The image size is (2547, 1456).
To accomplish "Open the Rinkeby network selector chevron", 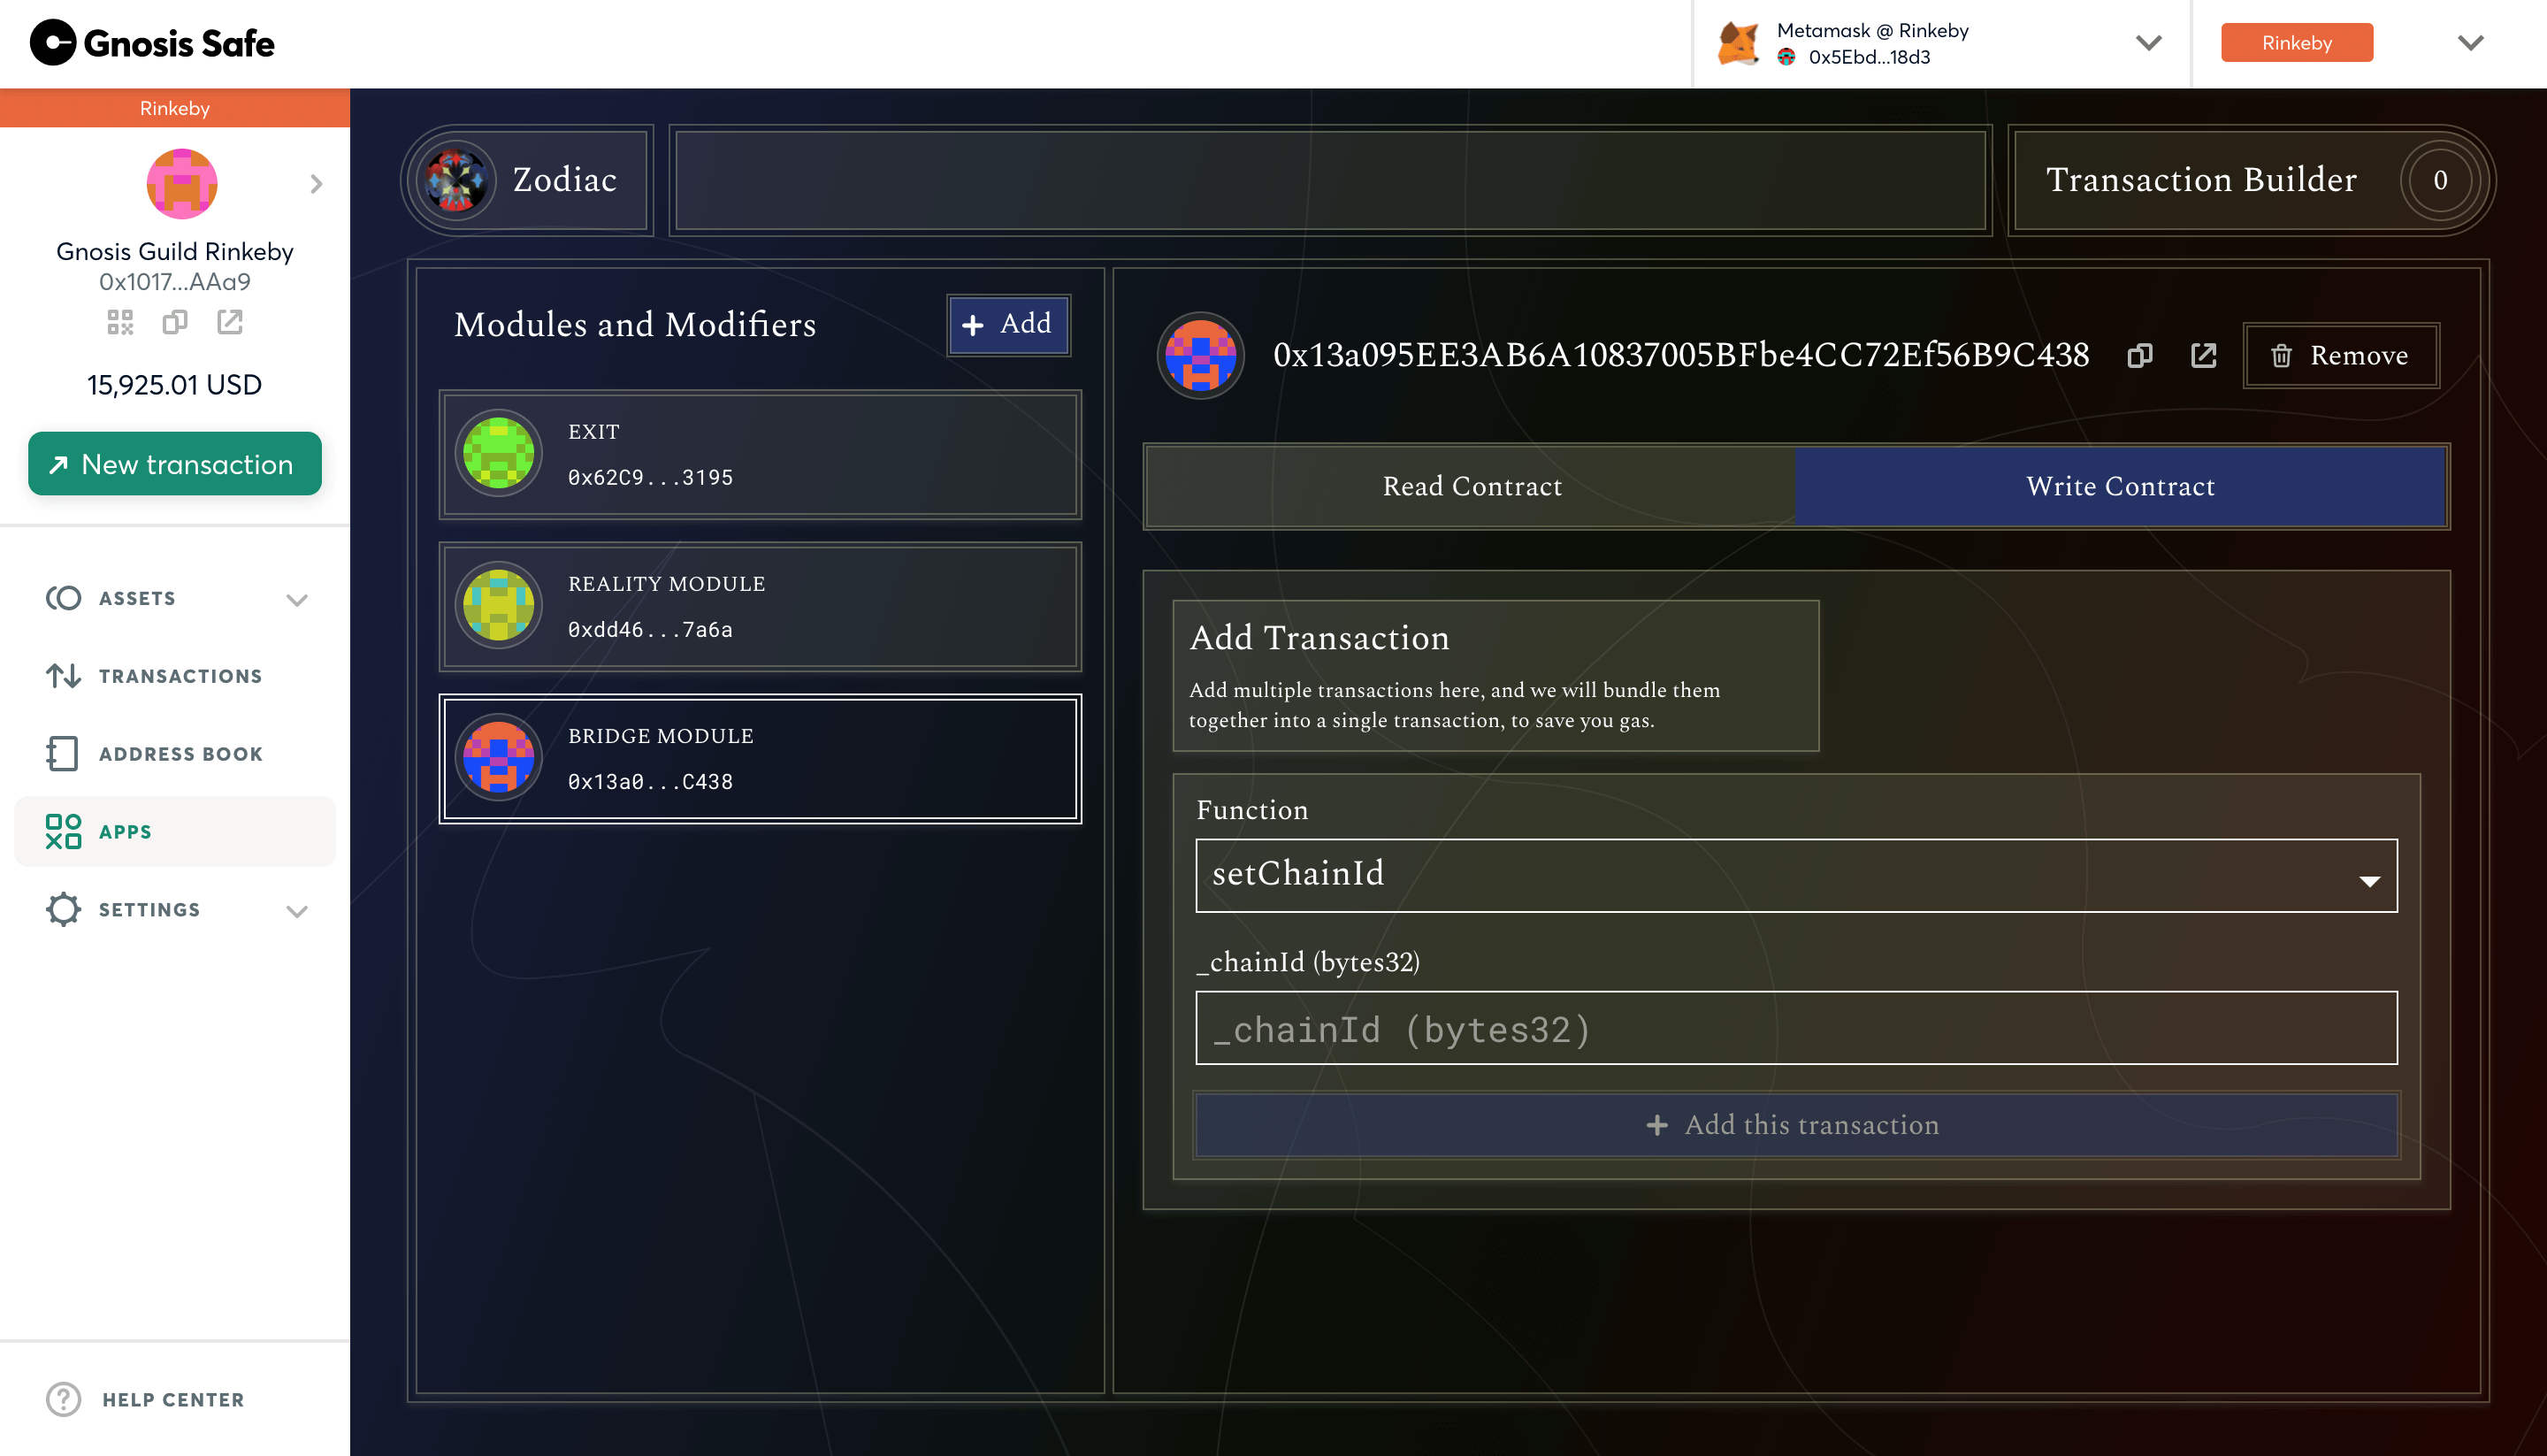I will click(x=2470, y=43).
